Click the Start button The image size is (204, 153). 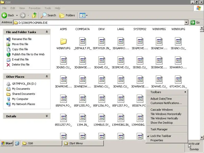(x=7, y=143)
